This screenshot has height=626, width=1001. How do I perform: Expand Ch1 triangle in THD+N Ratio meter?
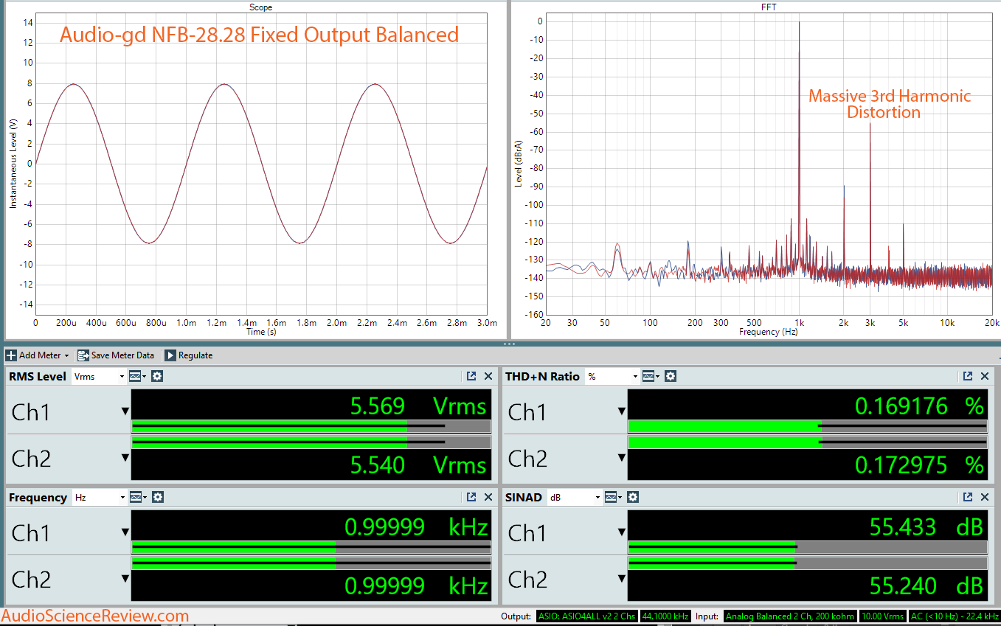621,411
